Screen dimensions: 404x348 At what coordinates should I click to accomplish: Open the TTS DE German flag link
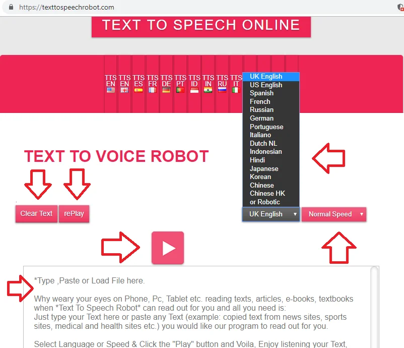coord(166,84)
